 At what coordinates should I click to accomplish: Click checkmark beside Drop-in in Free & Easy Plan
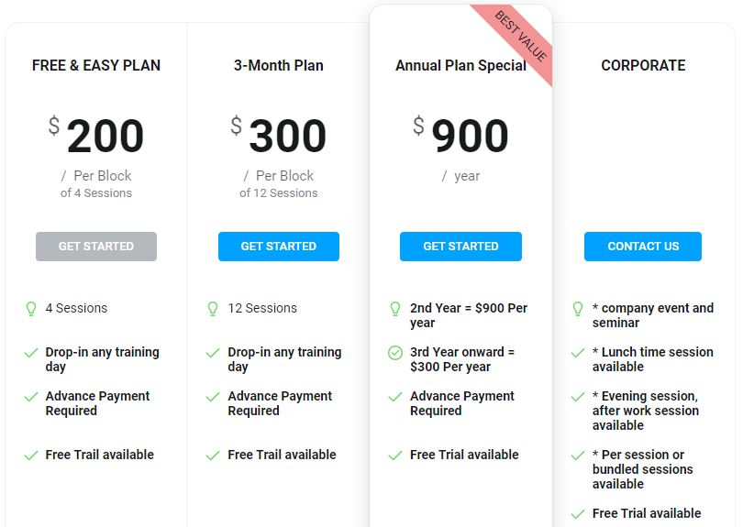pos(31,353)
